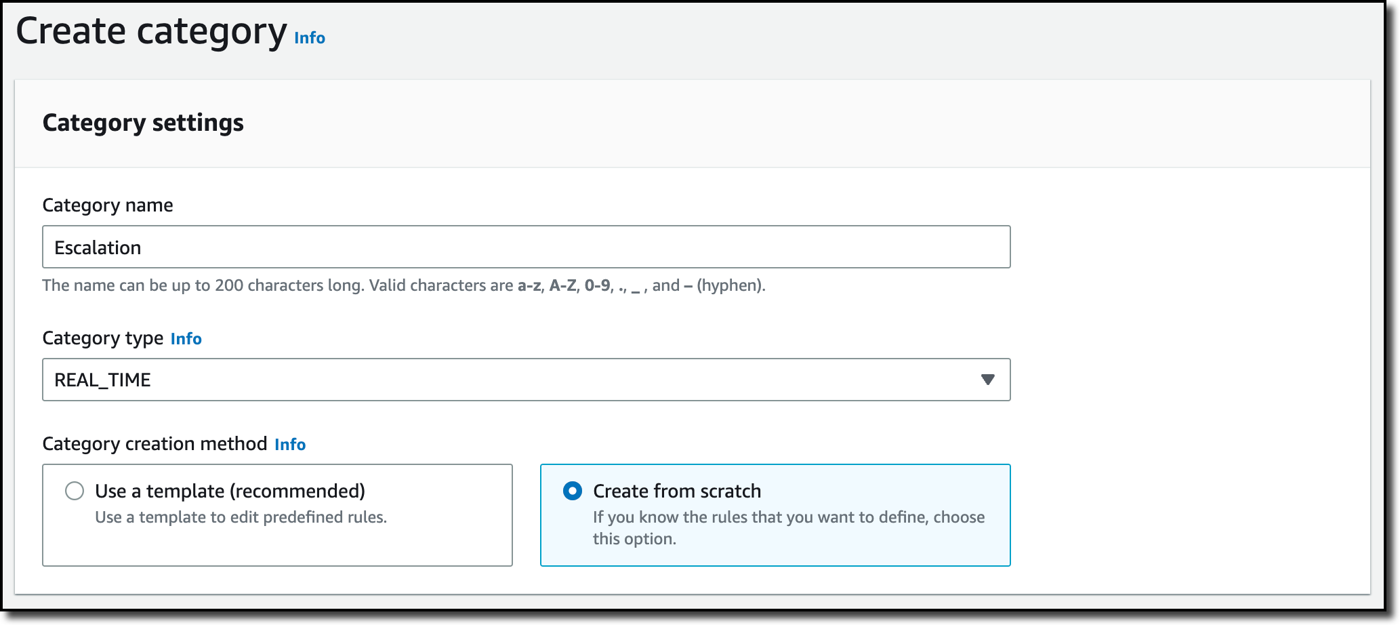Open Info link beside Create category title
The image size is (1400, 625).
click(x=310, y=38)
